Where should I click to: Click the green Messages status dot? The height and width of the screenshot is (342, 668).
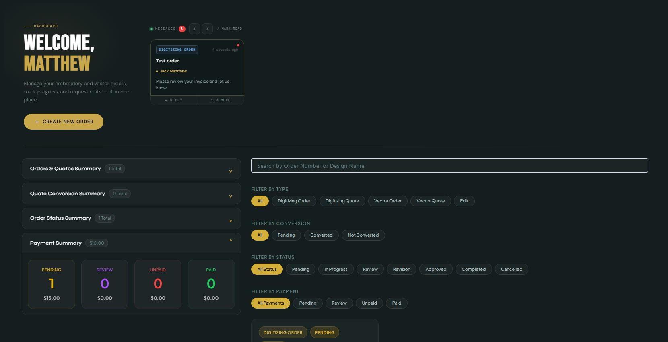(x=151, y=29)
